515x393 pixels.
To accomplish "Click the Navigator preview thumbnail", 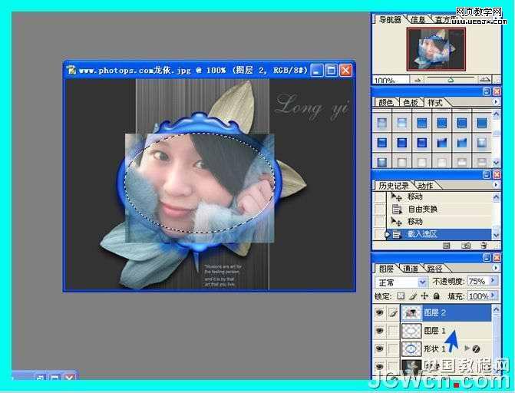I will pyautogui.click(x=436, y=49).
